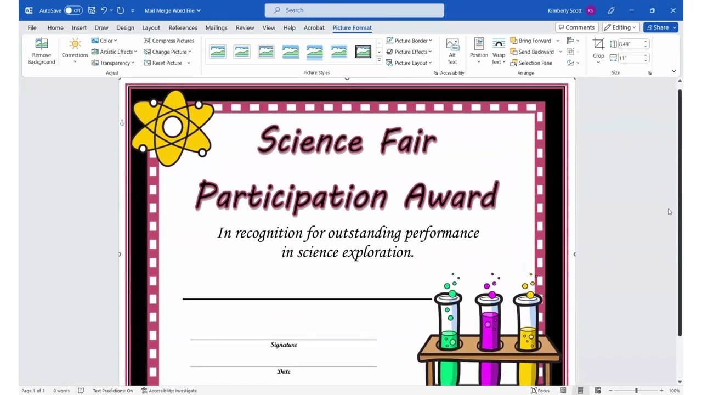
Task: Click Compress Pictures
Action: pos(169,41)
